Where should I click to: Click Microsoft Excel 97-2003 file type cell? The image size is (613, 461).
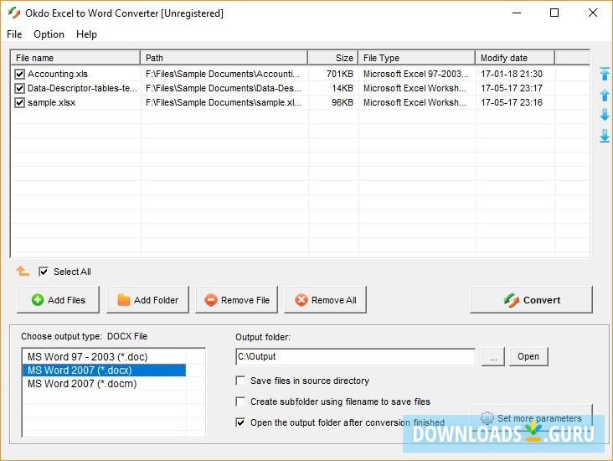coord(416,74)
